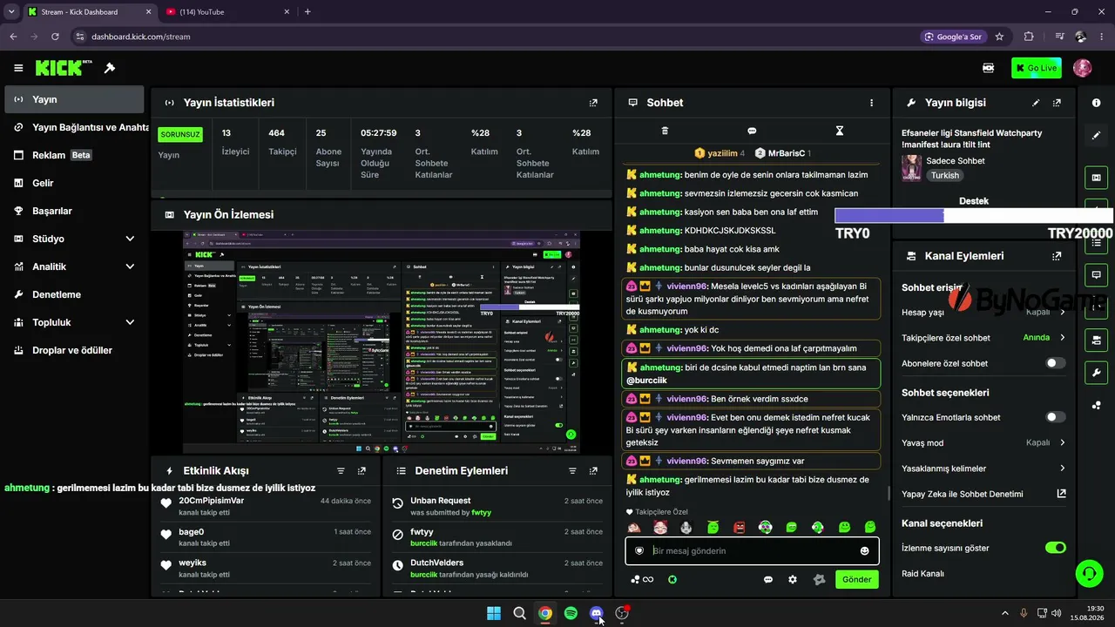The image size is (1115, 627).
Task: Click the pencil icon in the right sidebar
Action: tap(1096, 136)
